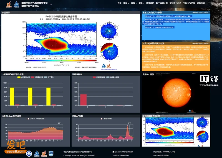Image resolution: width=222 pixels, height=158 pixels.
Task: Click the blue NSMC triangle logo in header
Action: click(x=16, y=4)
